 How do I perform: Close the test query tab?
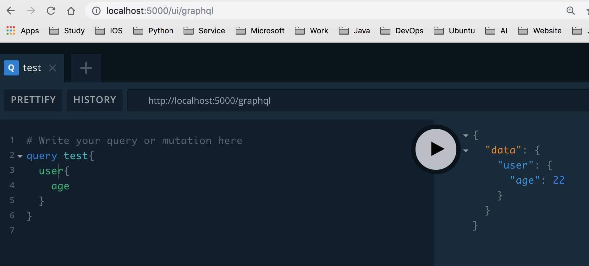[52, 68]
